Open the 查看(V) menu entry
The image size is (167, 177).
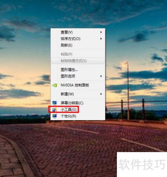[x=78, y=32]
